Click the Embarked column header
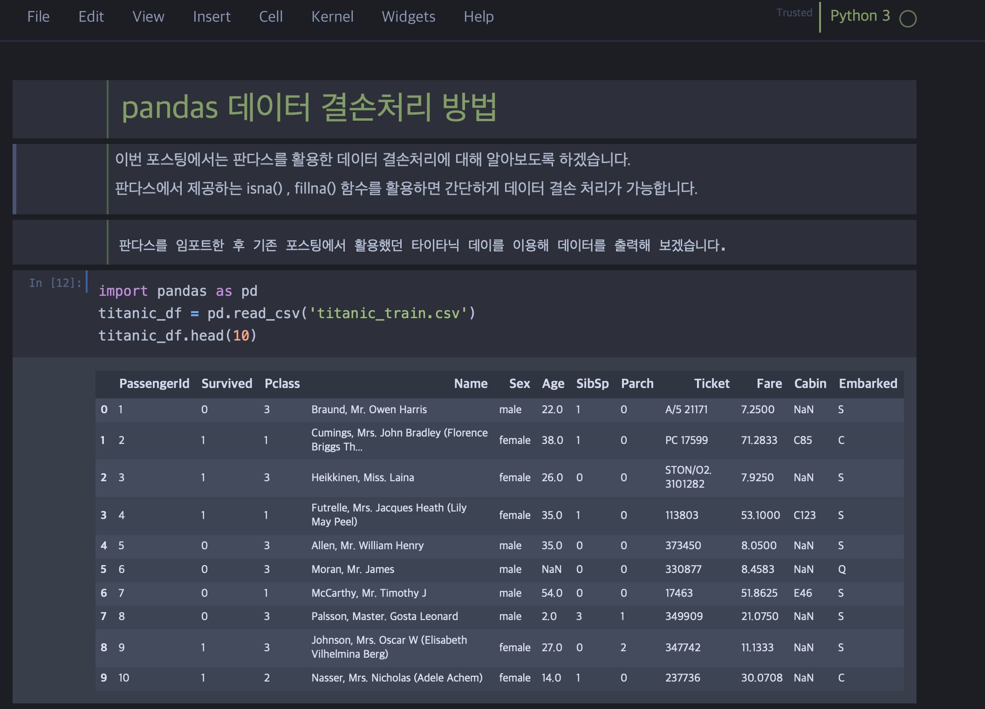The height and width of the screenshot is (709, 985). coord(868,383)
